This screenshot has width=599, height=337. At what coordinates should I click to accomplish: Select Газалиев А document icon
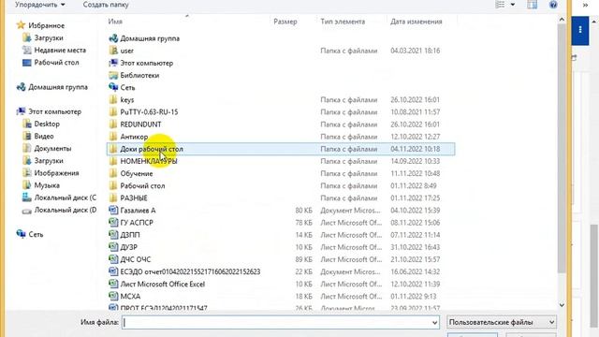click(113, 210)
